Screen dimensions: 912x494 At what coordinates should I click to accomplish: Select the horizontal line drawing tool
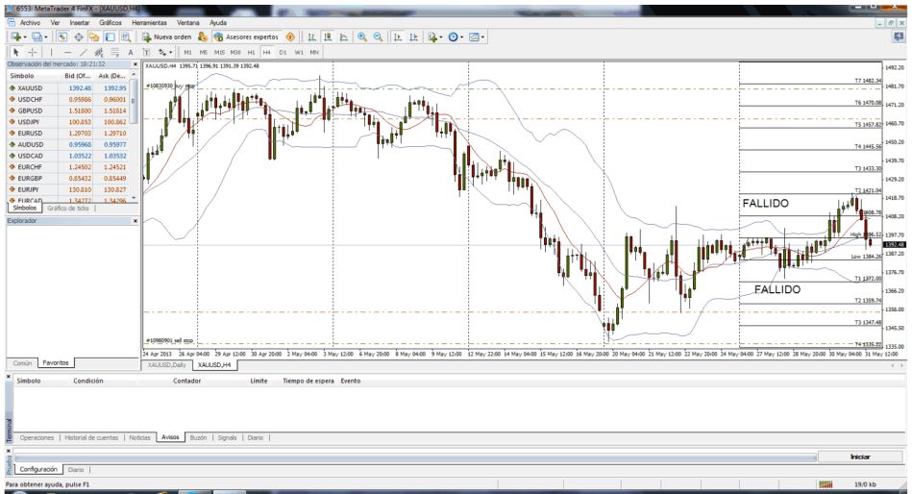coord(67,52)
